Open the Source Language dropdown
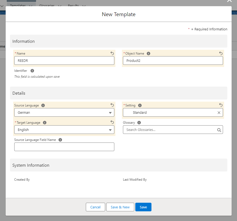Image resolution: width=237 pixels, height=221 pixels. pyautogui.click(x=64, y=112)
